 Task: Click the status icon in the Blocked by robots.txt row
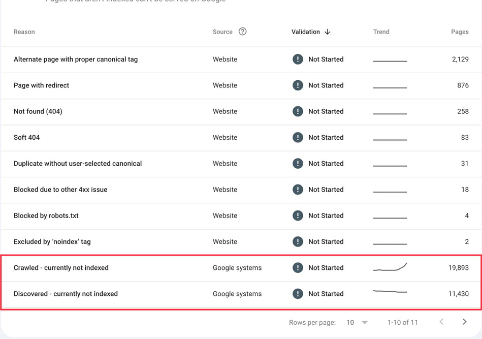click(x=298, y=215)
